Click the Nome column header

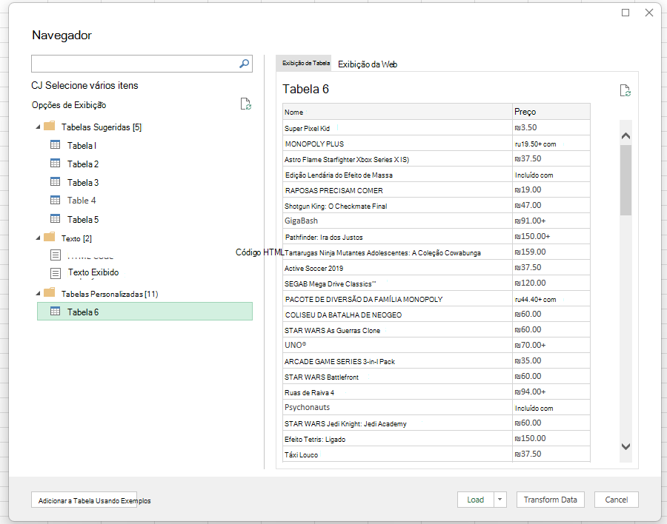[397, 112]
